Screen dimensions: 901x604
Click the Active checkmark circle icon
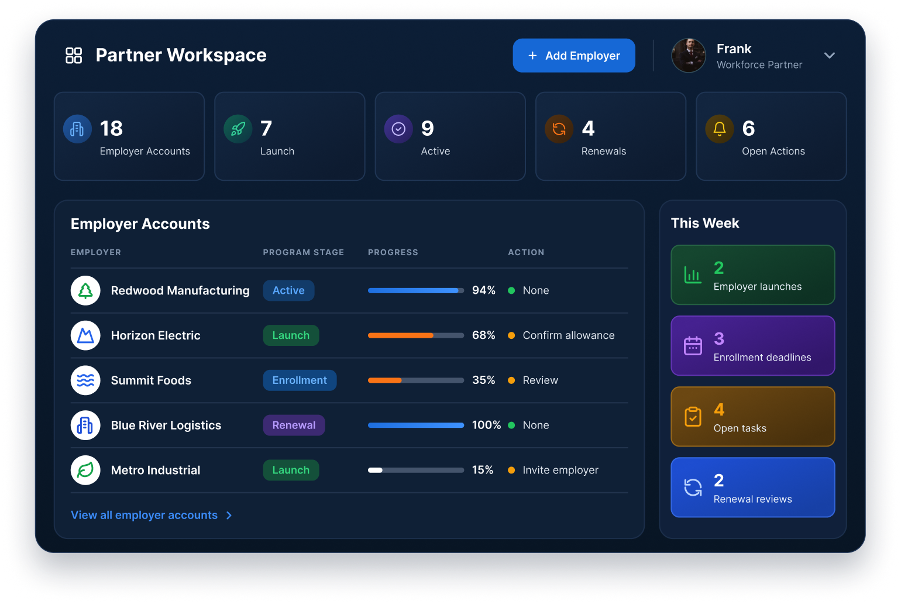(x=398, y=129)
